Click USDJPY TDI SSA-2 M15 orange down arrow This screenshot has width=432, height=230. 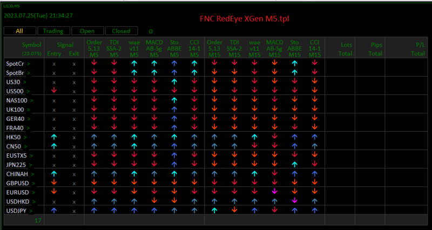(x=234, y=209)
